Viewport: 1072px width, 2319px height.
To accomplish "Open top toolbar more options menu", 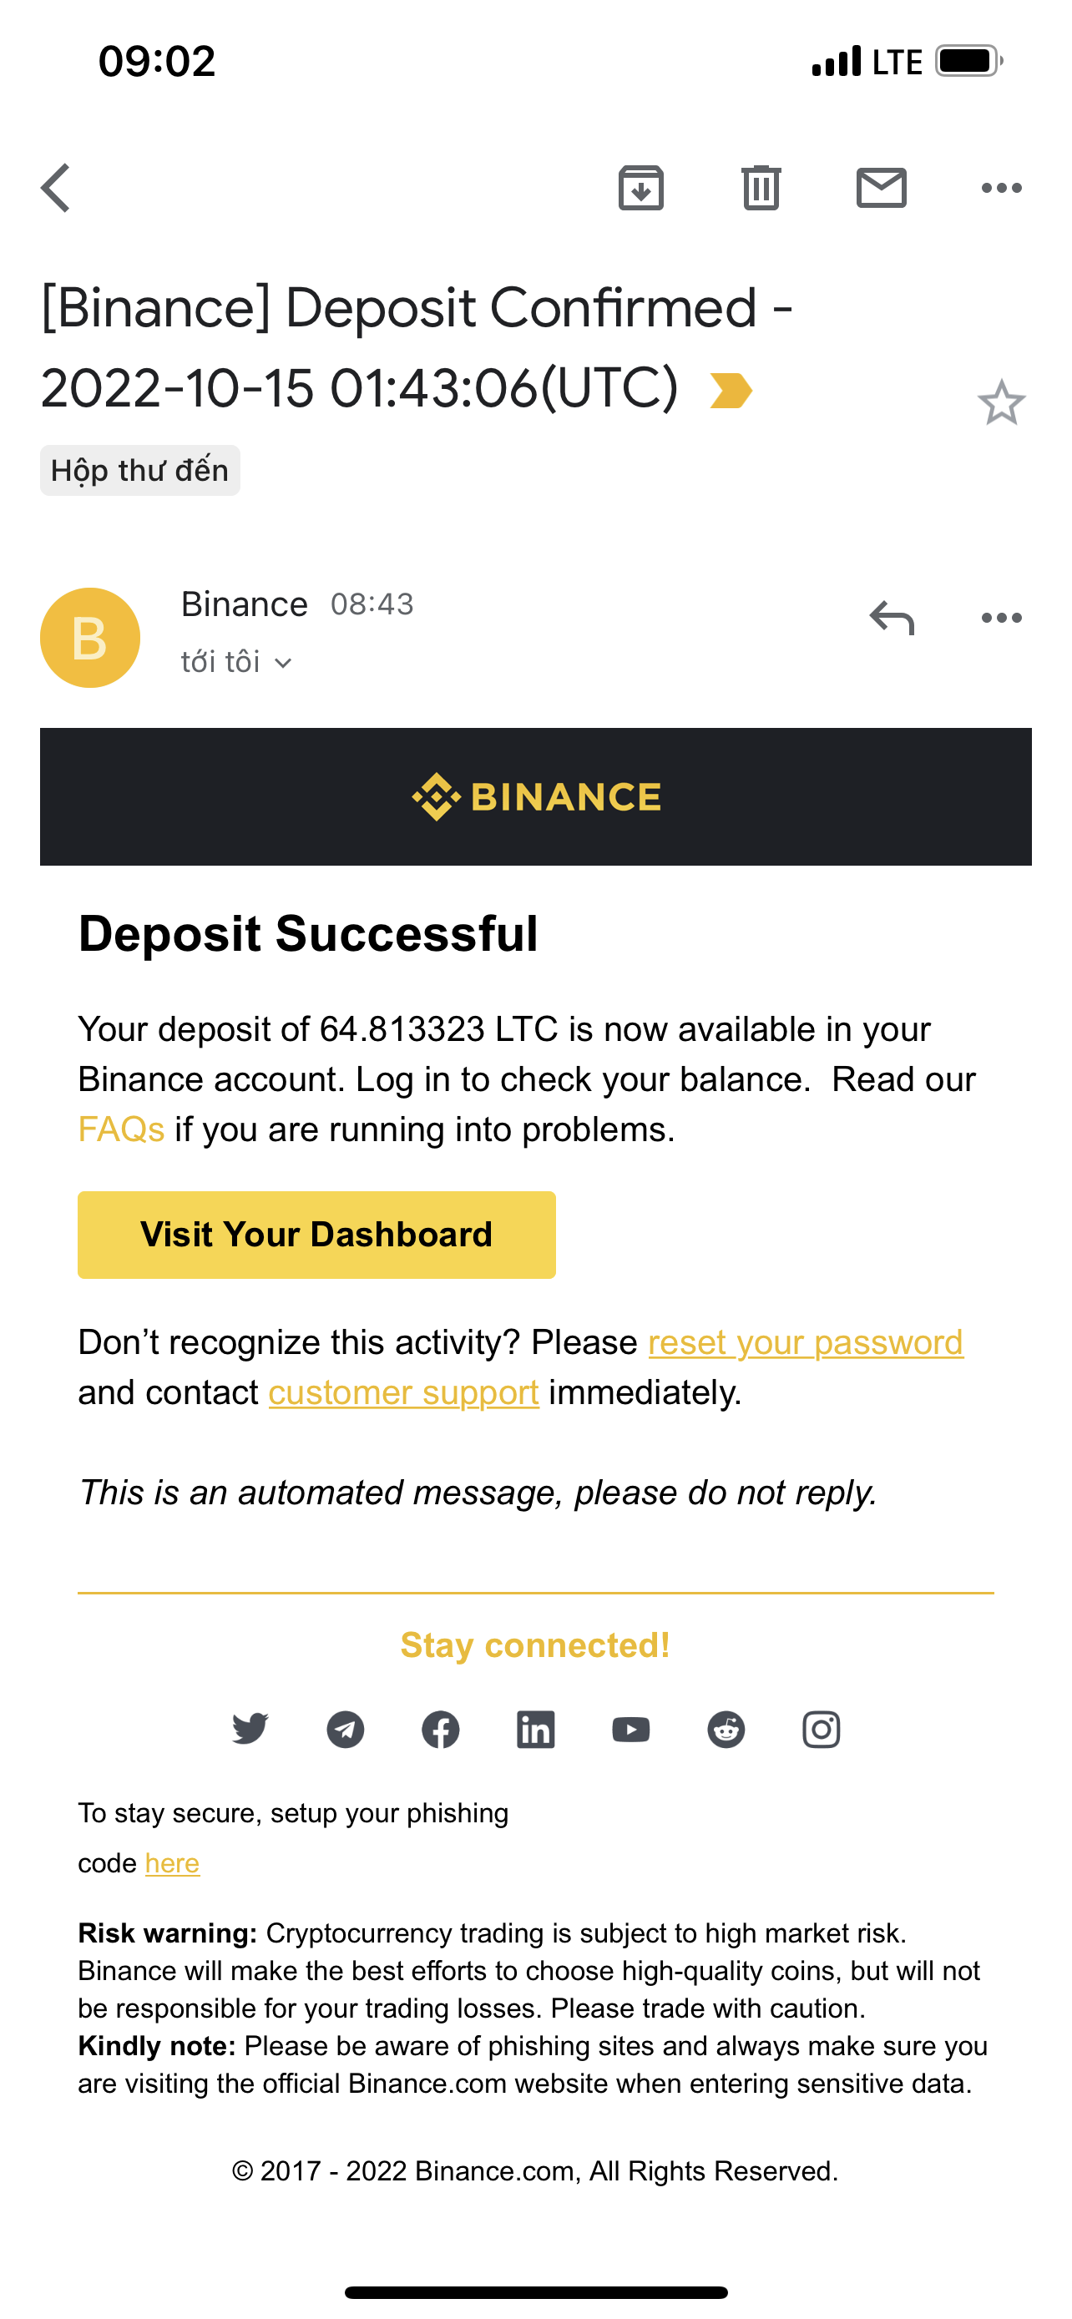I will 1001,188.
